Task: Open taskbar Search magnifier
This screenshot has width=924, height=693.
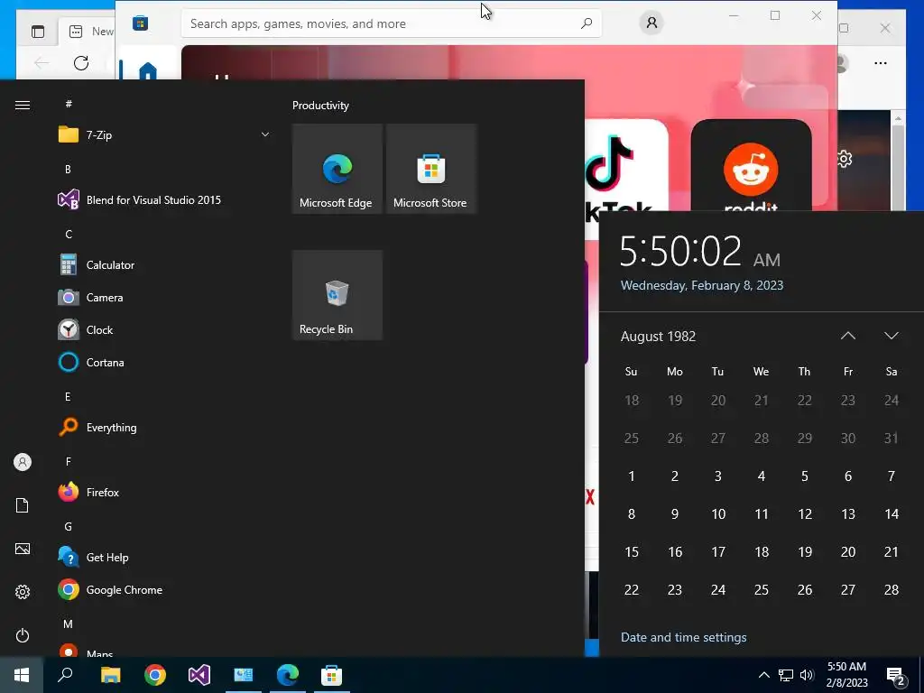Action: point(65,675)
